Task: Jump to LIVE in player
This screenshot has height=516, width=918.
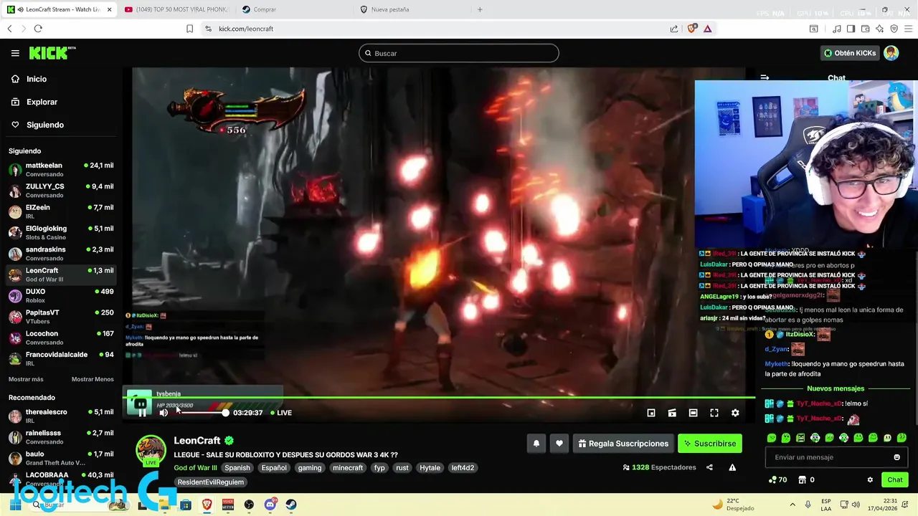Action: point(281,413)
